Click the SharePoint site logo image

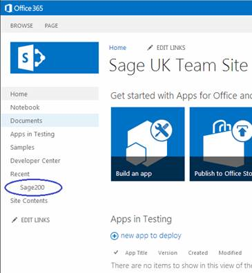click(x=55, y=58)
